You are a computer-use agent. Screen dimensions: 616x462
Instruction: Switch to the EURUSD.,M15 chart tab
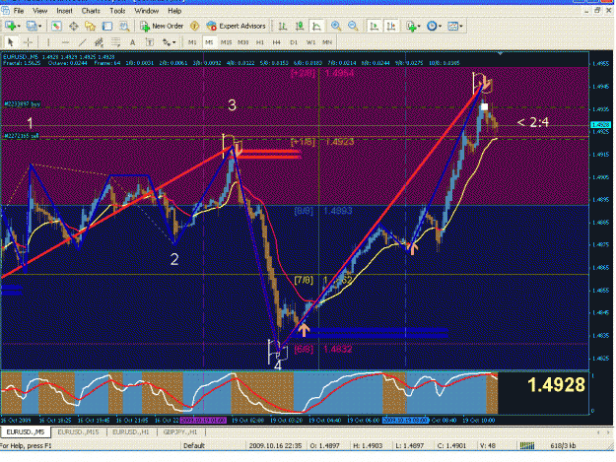tap(78, 432)
